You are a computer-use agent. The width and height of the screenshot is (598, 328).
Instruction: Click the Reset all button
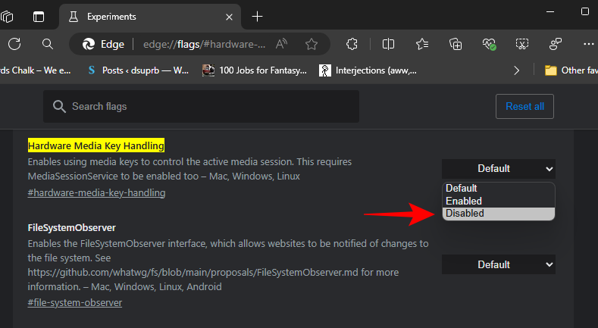(524, 106)
